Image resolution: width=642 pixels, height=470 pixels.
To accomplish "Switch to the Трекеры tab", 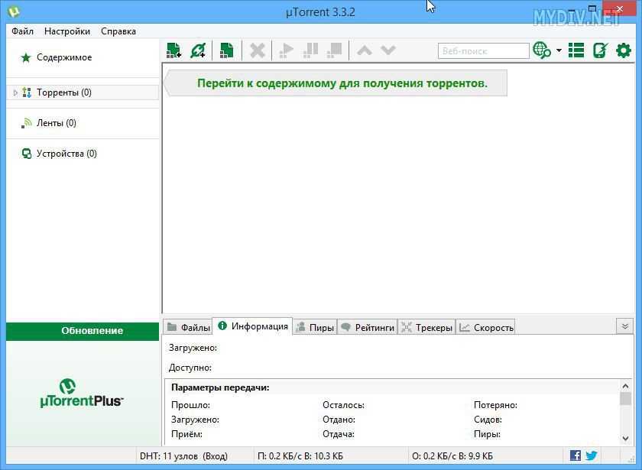I will [x=426, y=328].
